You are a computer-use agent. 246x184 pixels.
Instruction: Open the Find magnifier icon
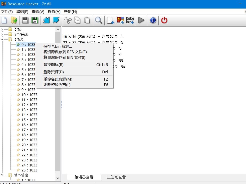click(x=99, y=20)
